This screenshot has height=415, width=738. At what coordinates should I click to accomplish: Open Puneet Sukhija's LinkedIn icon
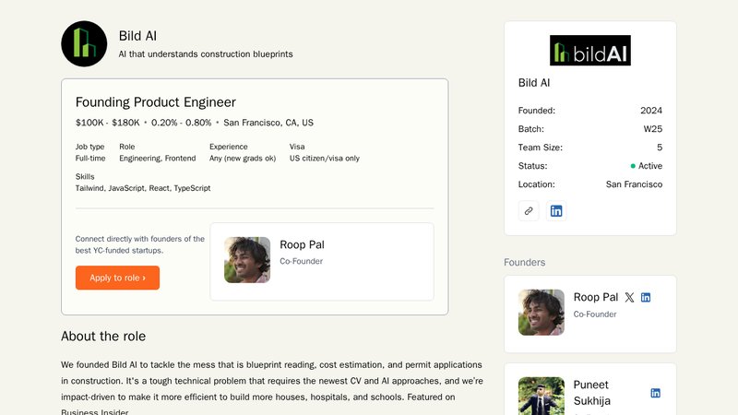pyautogui.click(x=655, y=393)
